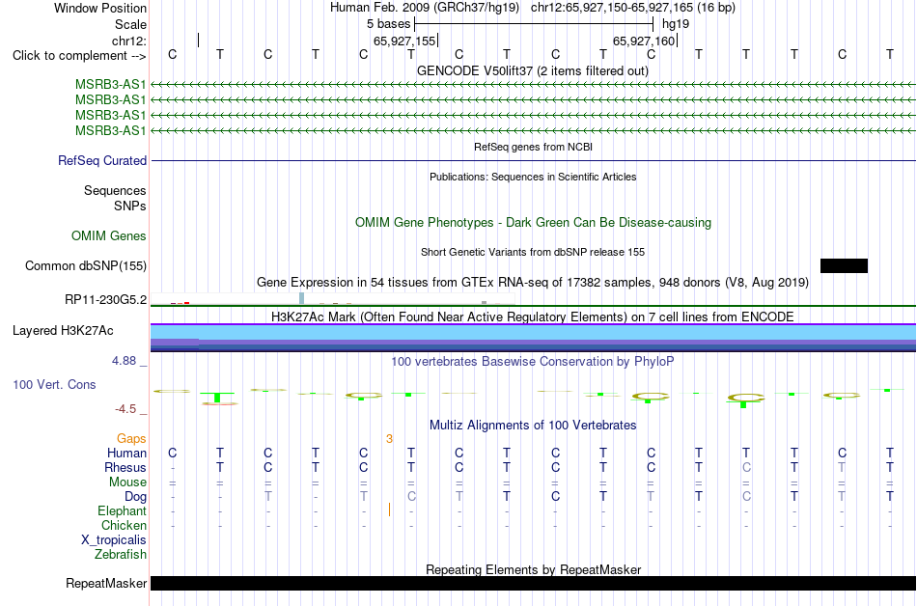The image size is (917, 606).
Task: Select the 'Human Feb. 2009 (GRCh37/hg19)' assembly text
Action: [425, 8]
